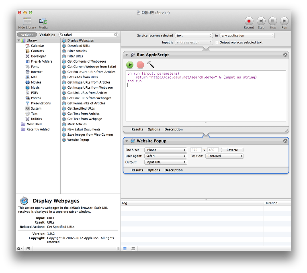Click the red stop icon in Run AppleScript
Viewport: 307px width, 273px height.
tap(140, 65)
